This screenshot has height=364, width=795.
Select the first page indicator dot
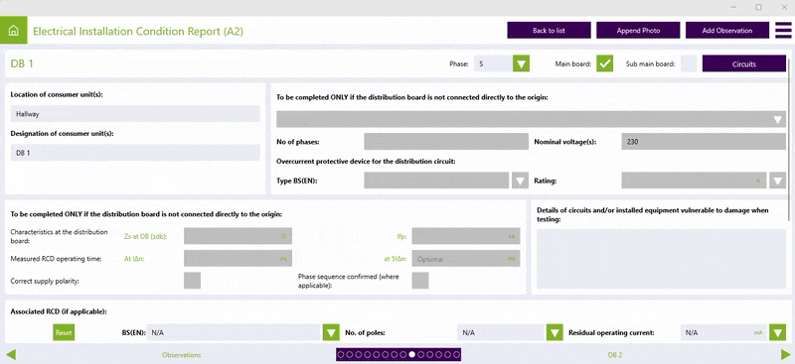click(341, 354)
